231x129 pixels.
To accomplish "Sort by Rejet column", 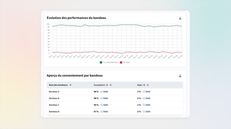I will (x=148, y=85).
